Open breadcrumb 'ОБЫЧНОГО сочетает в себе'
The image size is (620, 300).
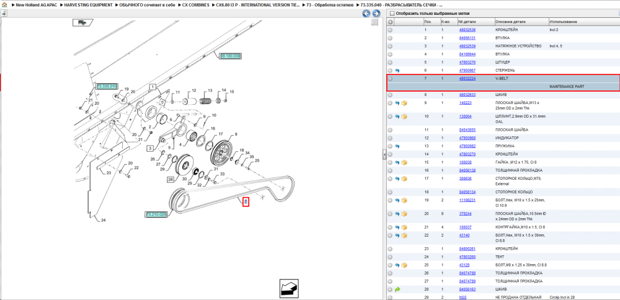[x=147, y=5]
